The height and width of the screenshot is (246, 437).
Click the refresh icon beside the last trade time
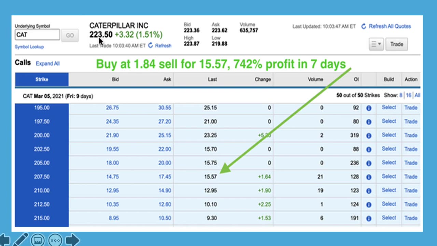[151, 45]
